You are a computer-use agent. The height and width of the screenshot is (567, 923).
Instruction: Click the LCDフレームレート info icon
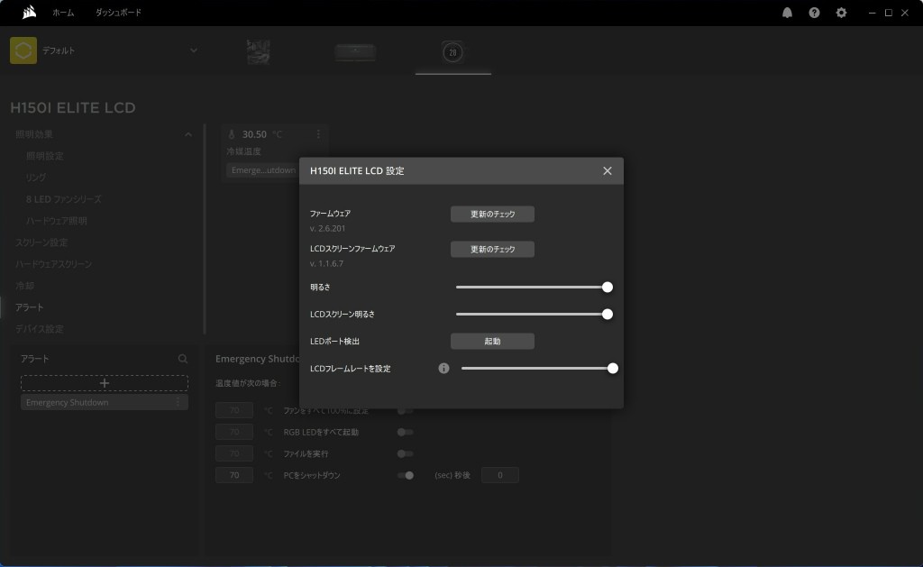[x=443, y=369]
